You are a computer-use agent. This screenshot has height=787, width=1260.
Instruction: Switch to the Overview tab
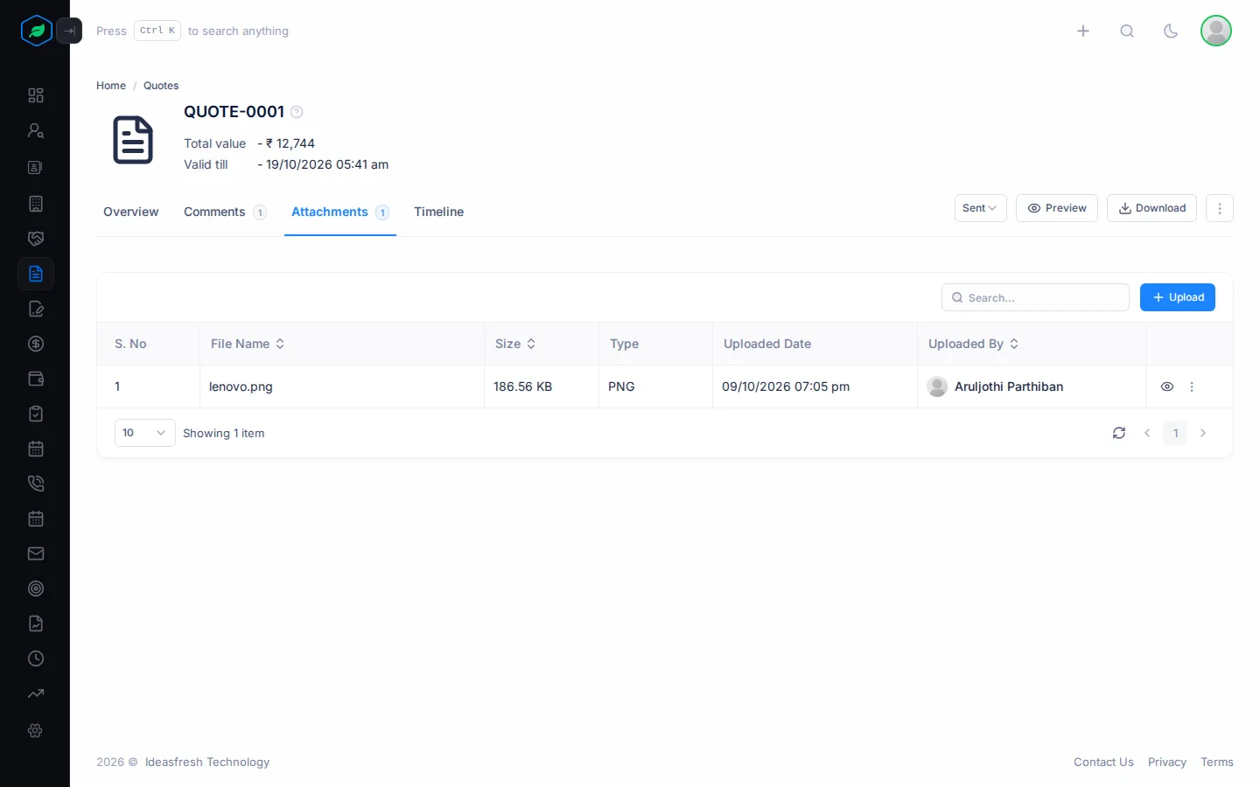point(131,212)
